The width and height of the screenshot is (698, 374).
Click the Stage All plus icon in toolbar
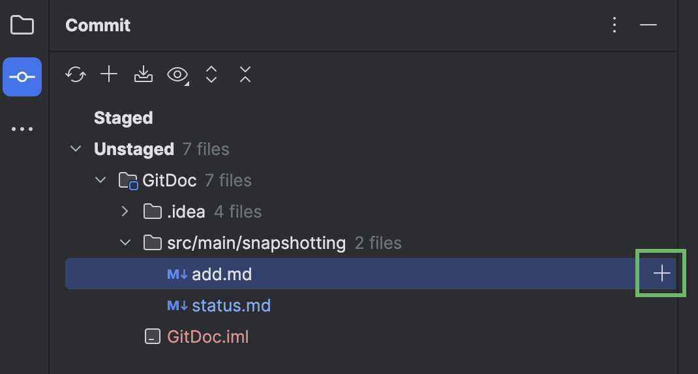tap(109, 75)
